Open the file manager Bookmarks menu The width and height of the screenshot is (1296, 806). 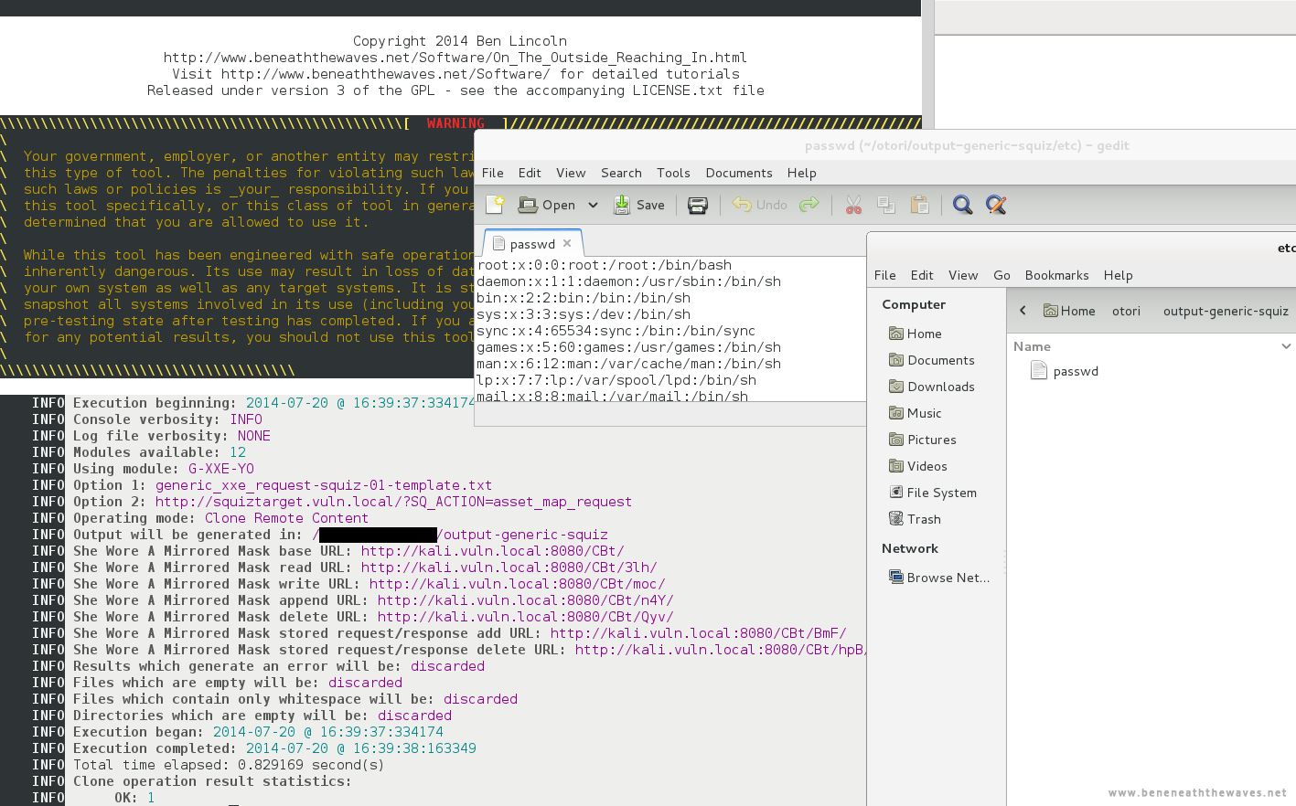(x=1056, y=275)
